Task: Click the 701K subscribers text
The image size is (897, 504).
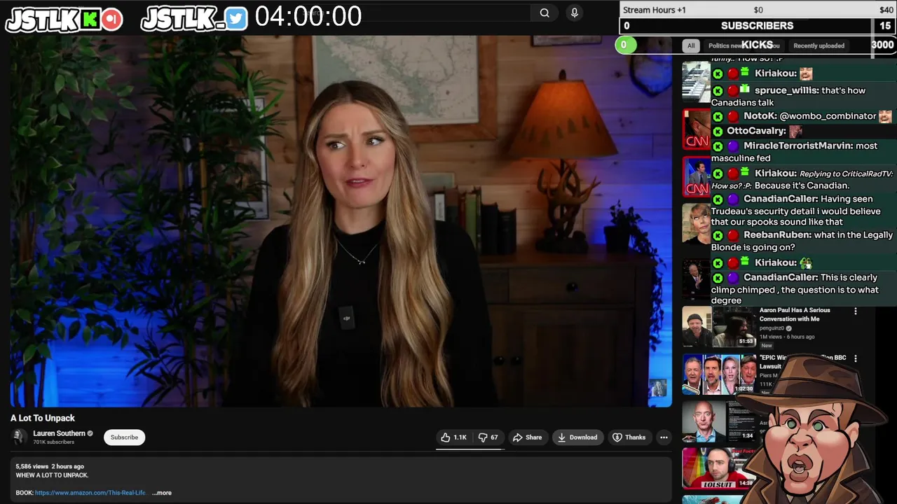Action: click(53, 442)
